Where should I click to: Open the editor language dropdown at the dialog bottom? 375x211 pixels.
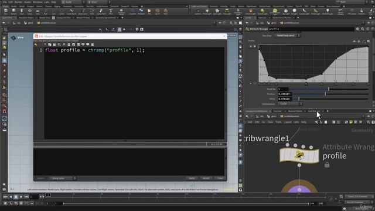point(63,178)
